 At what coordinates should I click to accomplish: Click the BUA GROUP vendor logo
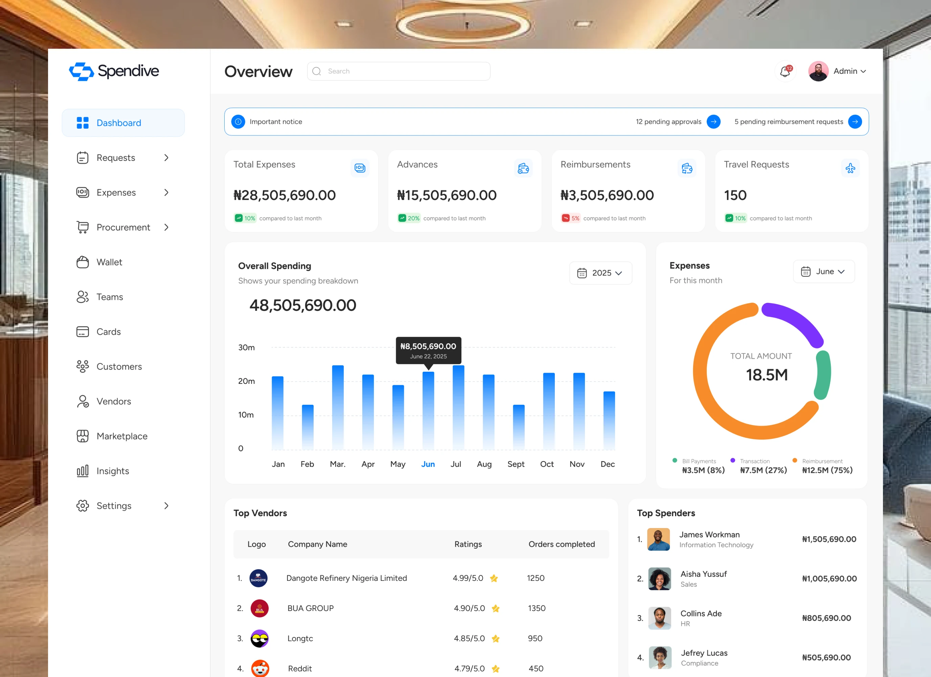click(259, 608)
